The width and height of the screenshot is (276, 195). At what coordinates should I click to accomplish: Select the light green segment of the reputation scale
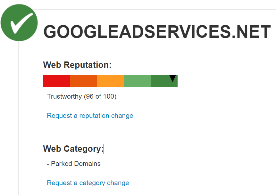137,81
